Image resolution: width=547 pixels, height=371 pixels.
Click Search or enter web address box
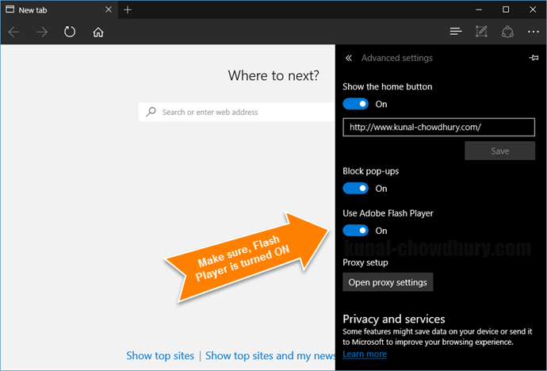(236, 112)
